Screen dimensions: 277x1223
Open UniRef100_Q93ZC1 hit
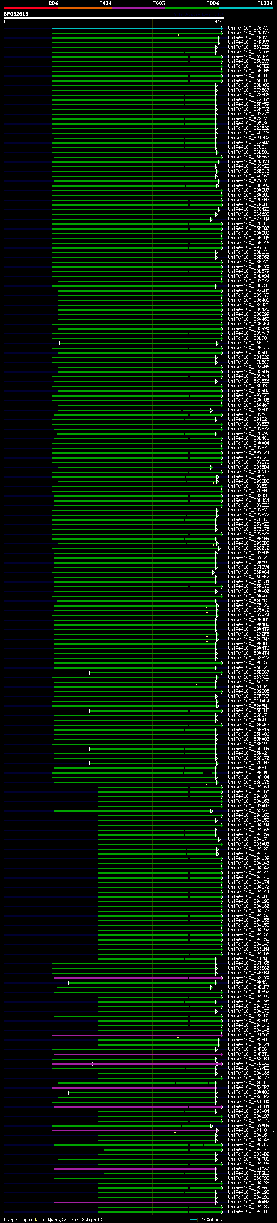pyautogui.click(x=248, y=1016)
